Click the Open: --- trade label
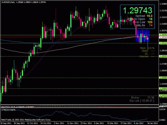Viewport: 167px width, 125px height. pos(148,51)
